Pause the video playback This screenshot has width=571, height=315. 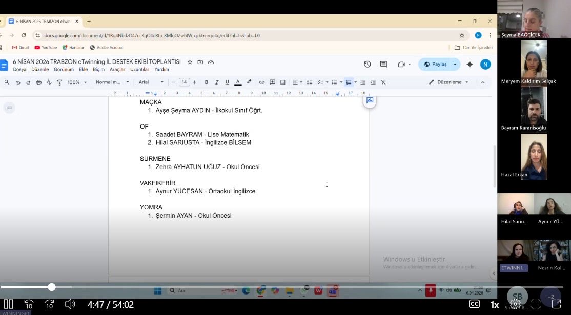(x=8, y=304)
